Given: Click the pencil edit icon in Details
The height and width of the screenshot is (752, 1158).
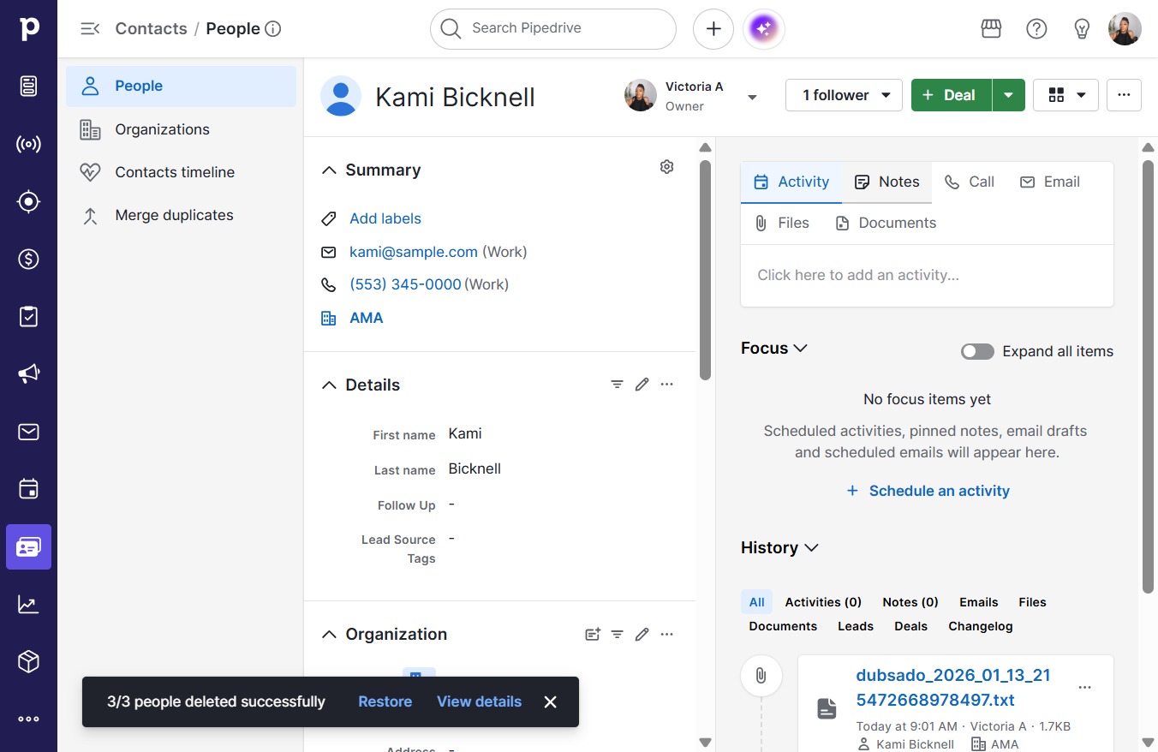Looking at the screenshot, I should (x=642, y=385).
